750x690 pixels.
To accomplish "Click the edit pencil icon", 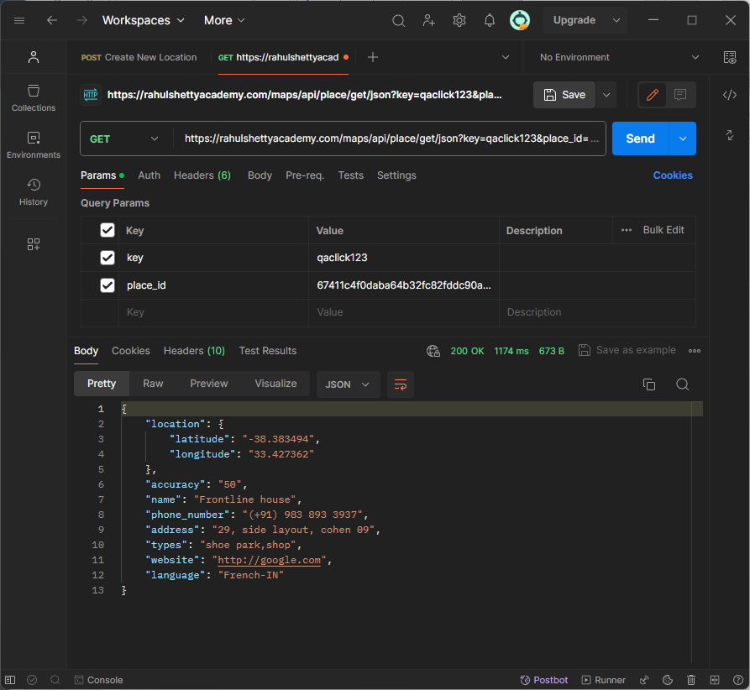I will 652,95.
